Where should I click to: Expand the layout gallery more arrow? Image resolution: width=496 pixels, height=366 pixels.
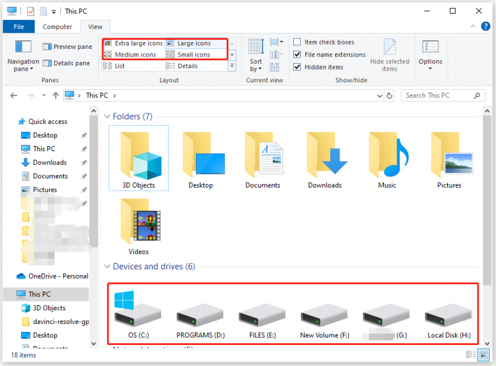coord(232,66)
